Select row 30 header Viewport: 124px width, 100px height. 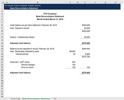coord(2,86)
